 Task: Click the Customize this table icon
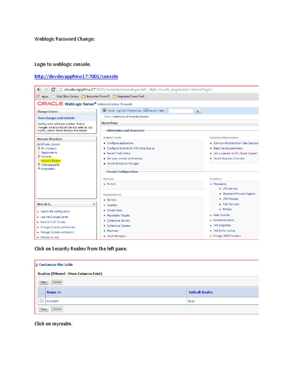point(37,265)
